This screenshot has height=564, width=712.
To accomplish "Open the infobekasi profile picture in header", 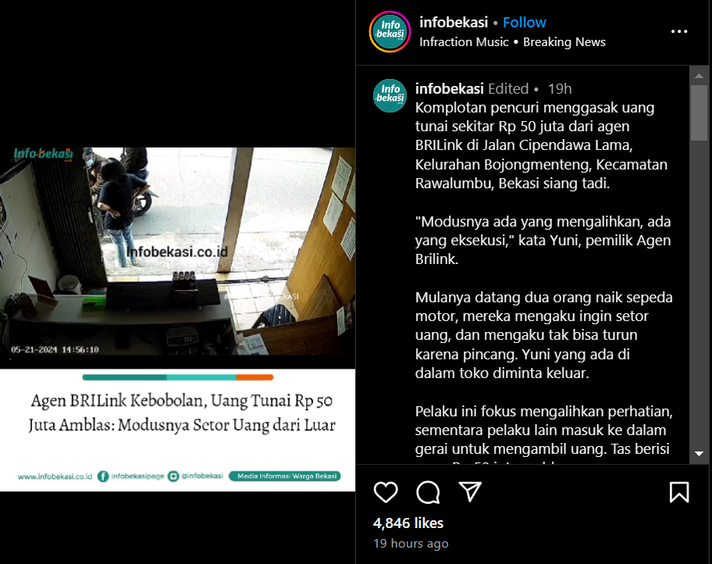I will click(390, 31).
